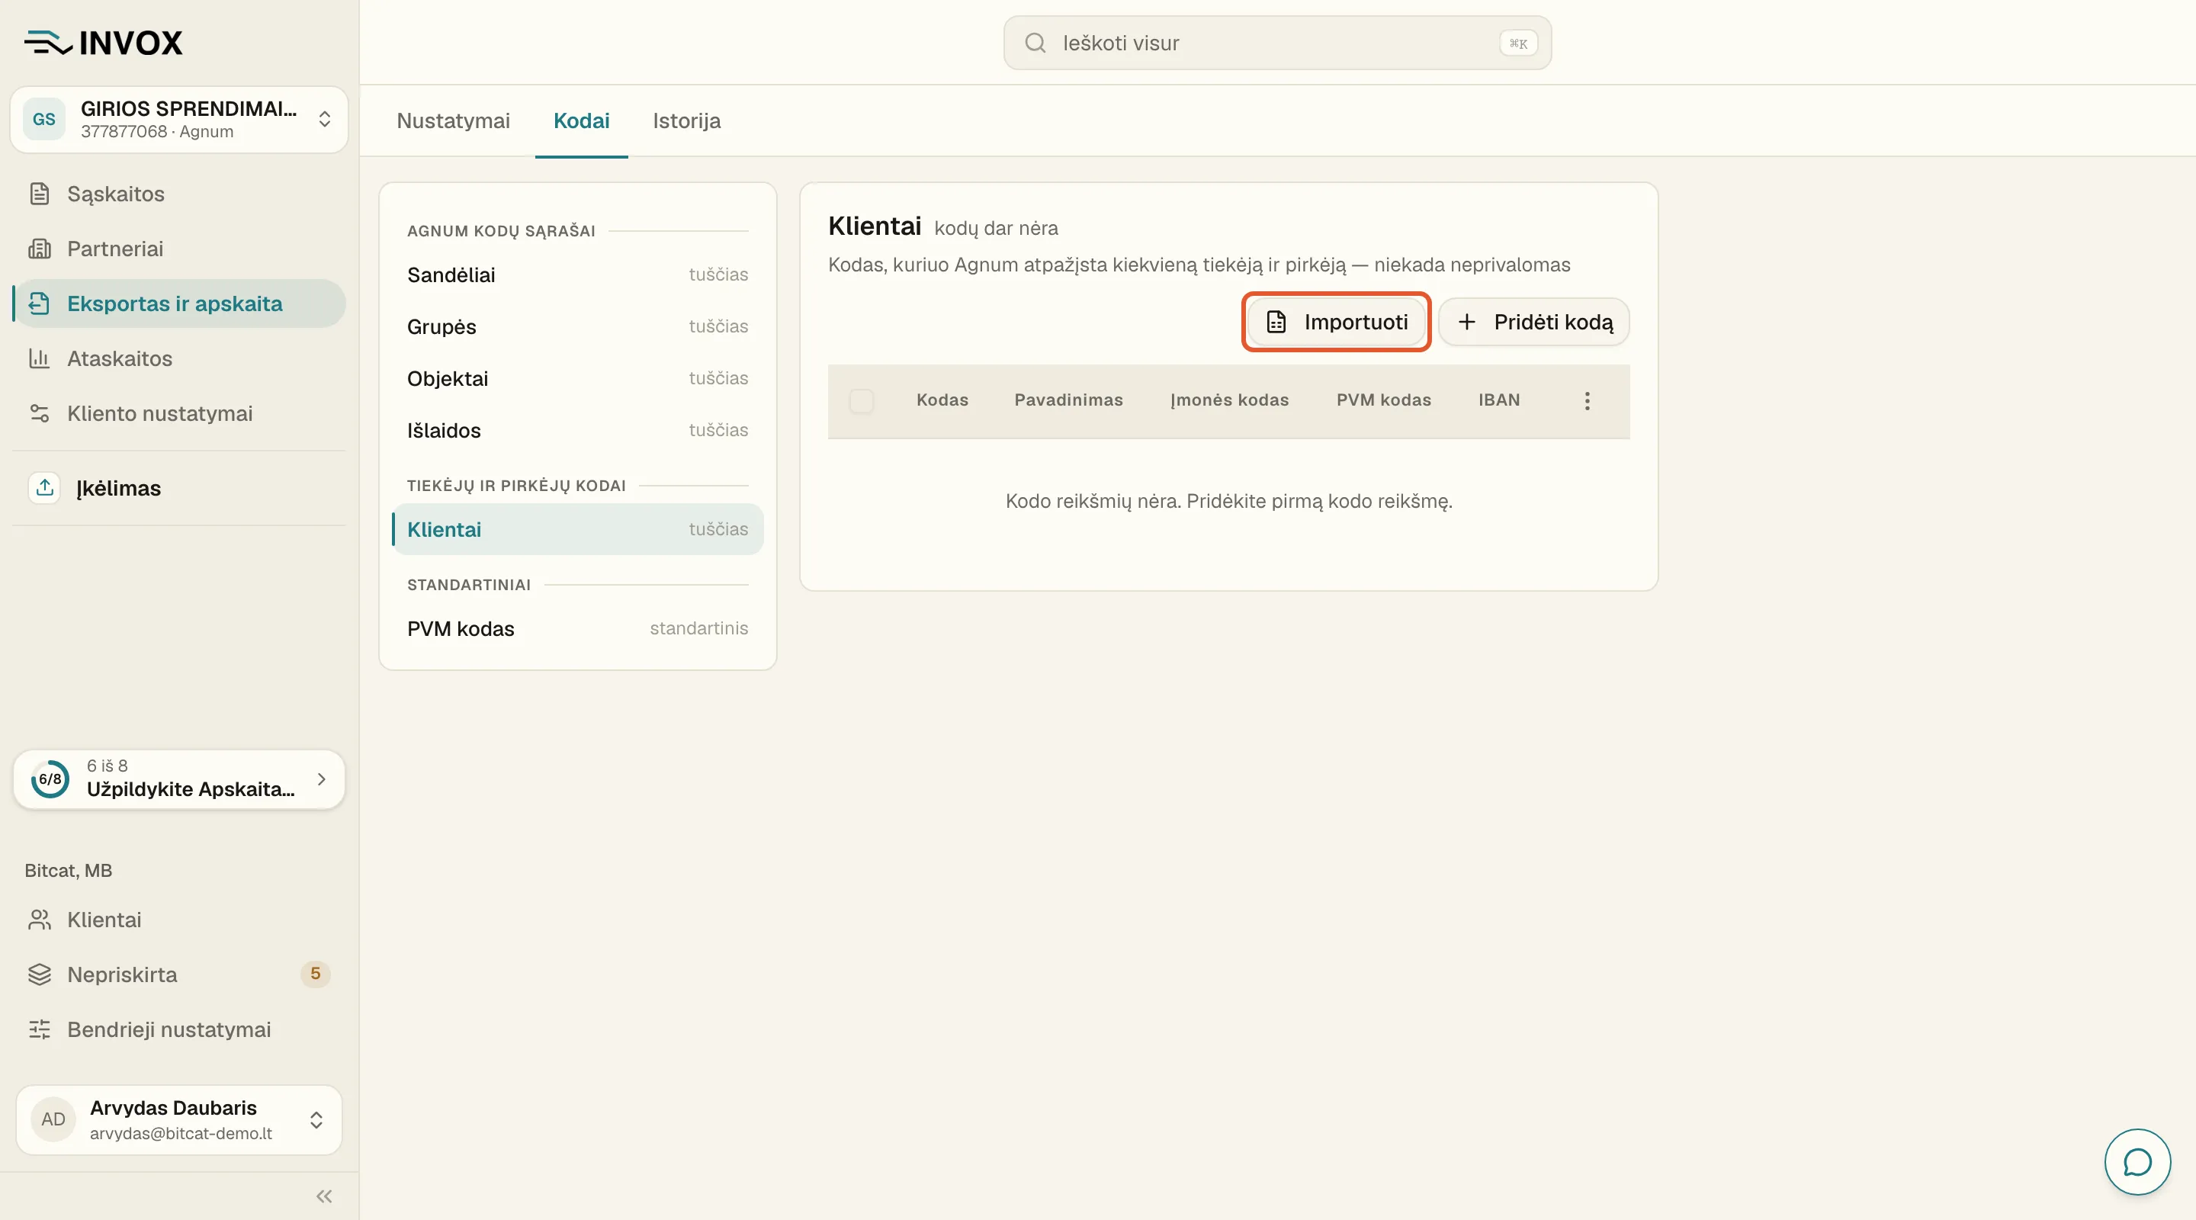
Task: Select the Kodai tab
Action: (x=581, y=121)
